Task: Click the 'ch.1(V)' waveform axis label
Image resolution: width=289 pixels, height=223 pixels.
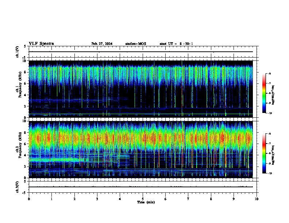Action: coord(17,52)
